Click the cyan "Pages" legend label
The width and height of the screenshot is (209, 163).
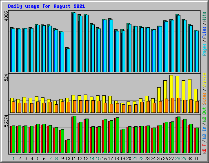[205, 50]
